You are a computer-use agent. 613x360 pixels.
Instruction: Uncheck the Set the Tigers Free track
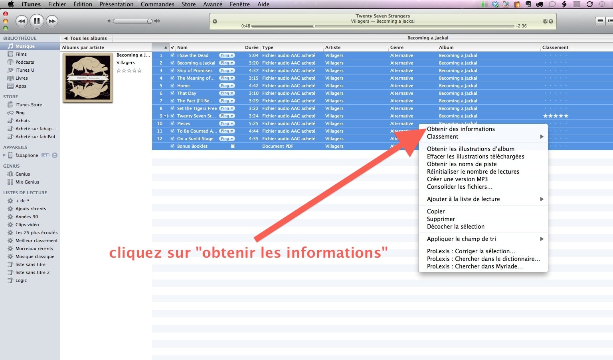point(172,108)
